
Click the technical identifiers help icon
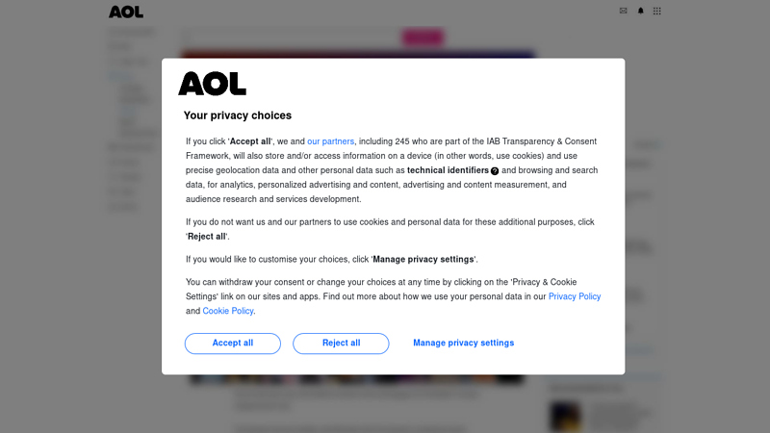495,171
